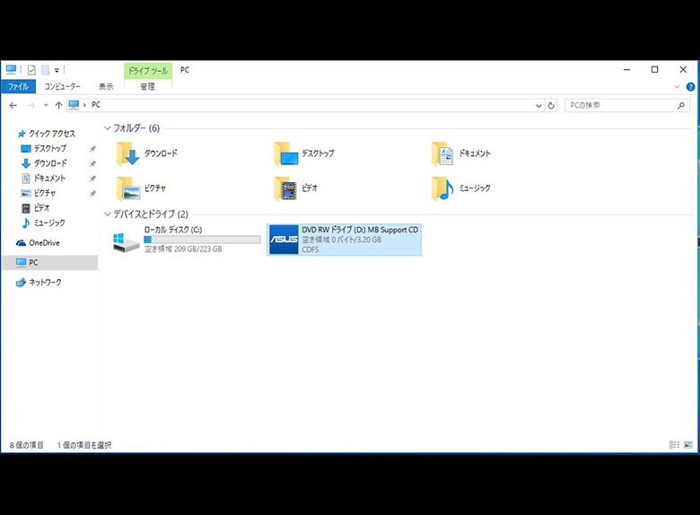Click the ミュージック folder label in main pane
The width and height of the screenshot is (700, 515).
[475, 188]
